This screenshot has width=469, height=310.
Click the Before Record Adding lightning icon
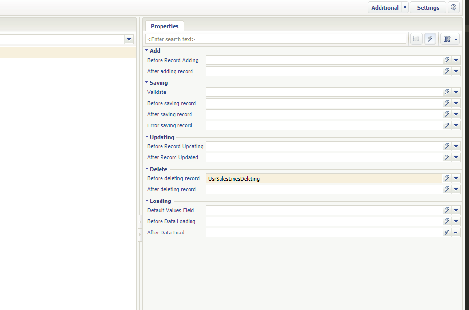[x=447, y=60]
